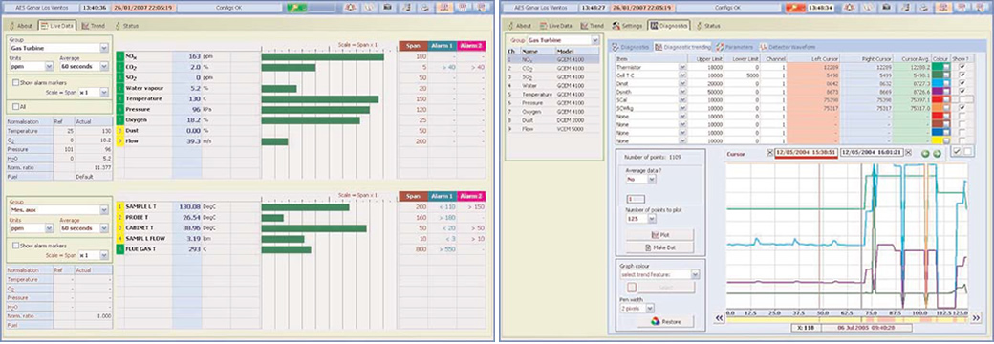Click the green key login icon
994x344 pixels.
click(296, 9)
